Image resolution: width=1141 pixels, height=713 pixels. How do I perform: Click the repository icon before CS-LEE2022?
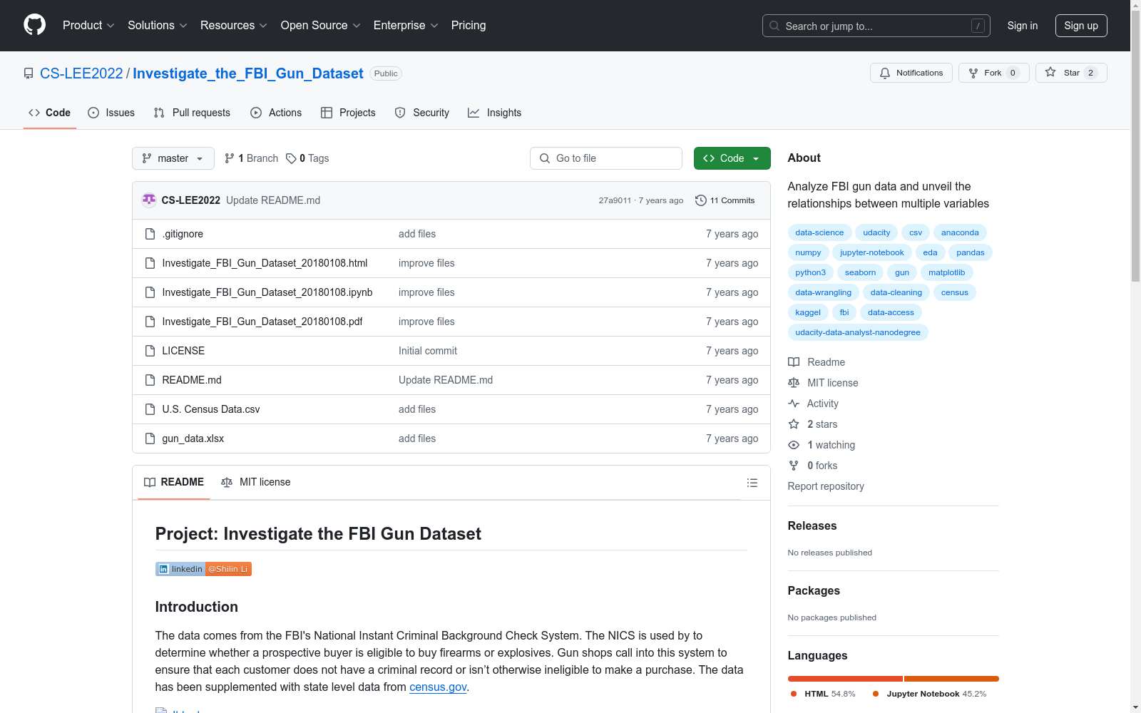(x=29, y=73)
